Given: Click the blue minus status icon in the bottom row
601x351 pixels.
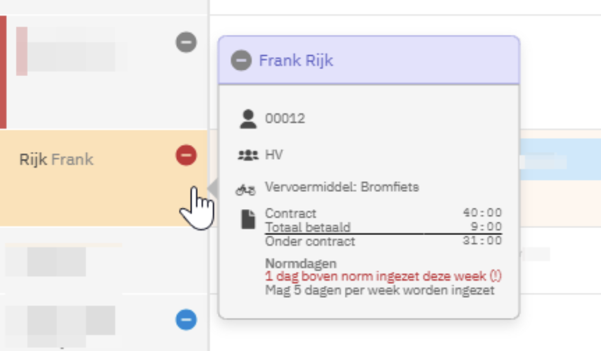Looking at the screenshot, I should (x=186, y=320).
